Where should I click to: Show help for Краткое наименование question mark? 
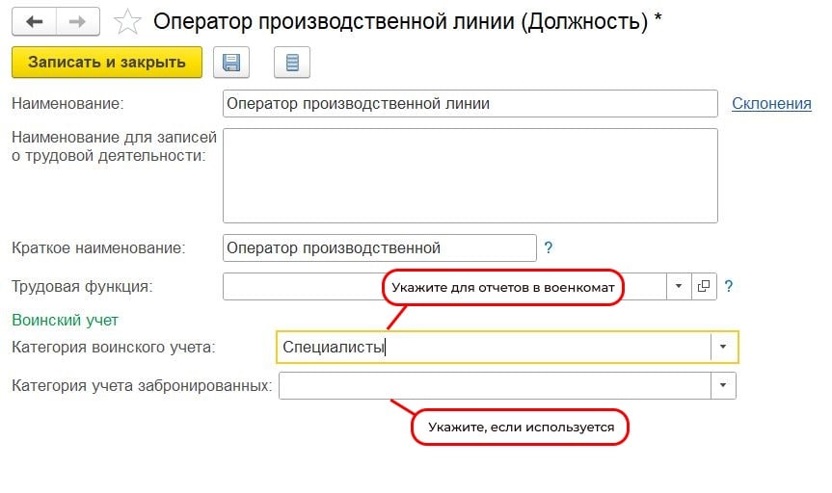tap(548, 247)
